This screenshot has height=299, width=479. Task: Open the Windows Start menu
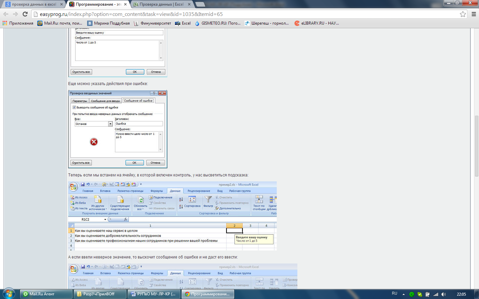[9, 294]
